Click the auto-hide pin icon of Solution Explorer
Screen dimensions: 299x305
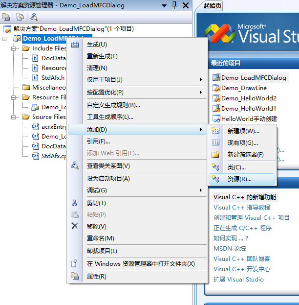[x=174, y=5]
